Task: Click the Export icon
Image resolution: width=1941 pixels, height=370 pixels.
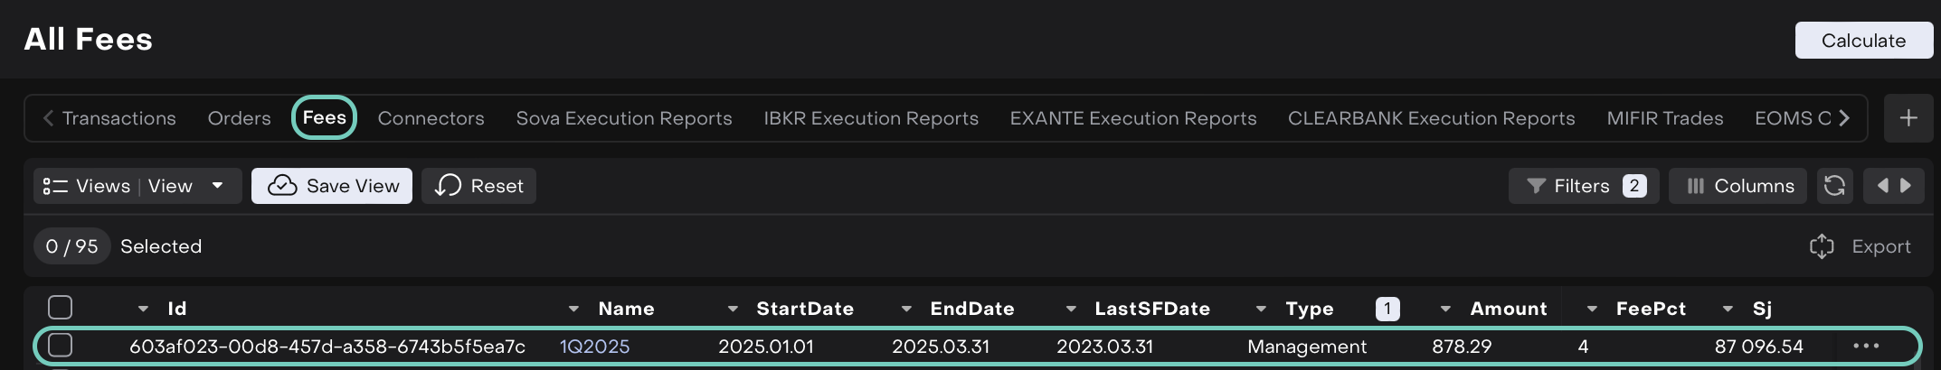Action: click(1822, 246)
